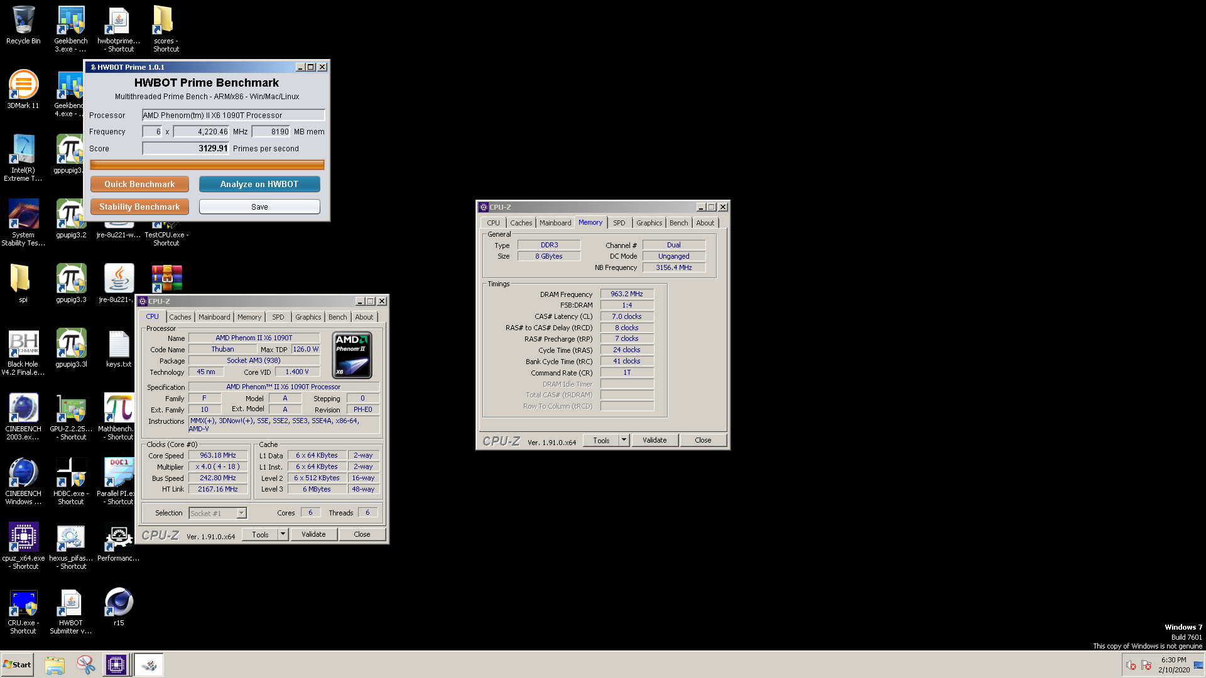
Task: Close the CPU-Z Memory window via Close button
Action: pyautogui.click(x=703, y=440)
